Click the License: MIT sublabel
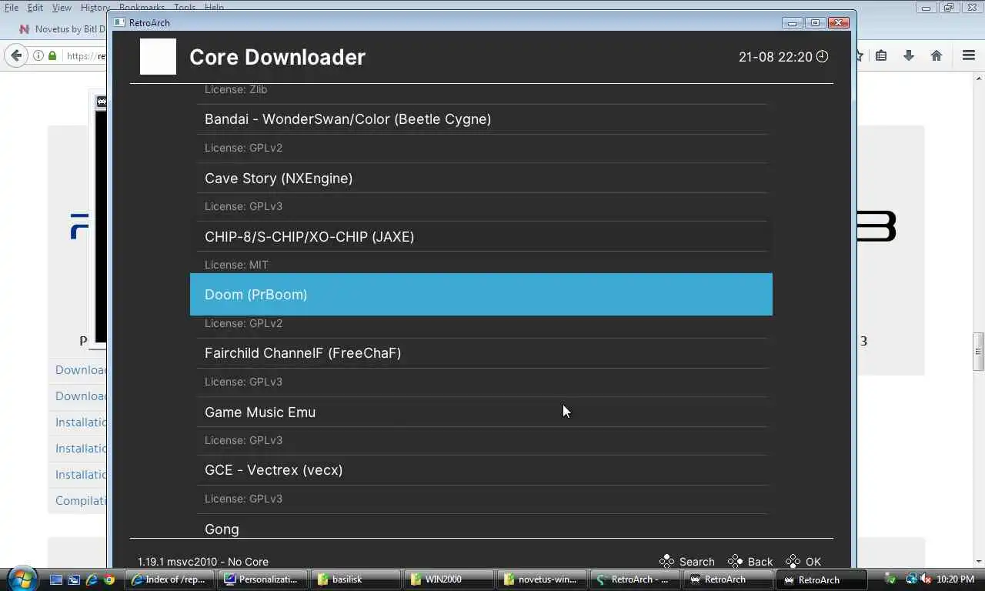Screen dimensions: 985x591 point(236,265)
